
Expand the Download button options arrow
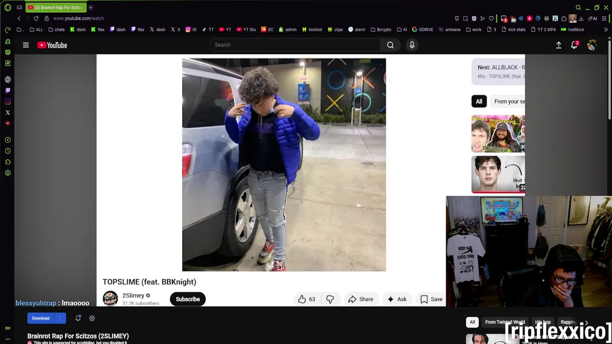tap(60, 318)
